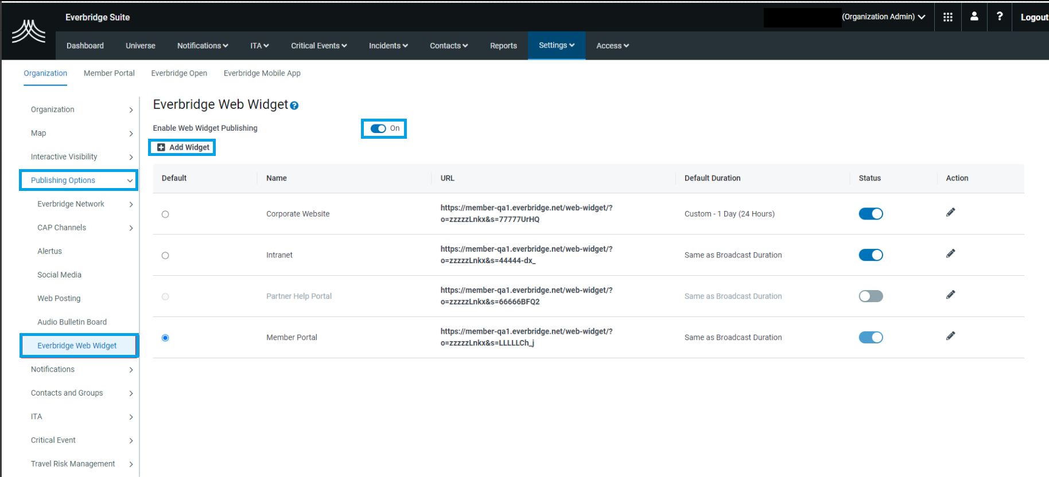Edit the Member Portal widget pencil icon
Viewport: 1049px width, 477px height.
951,337
